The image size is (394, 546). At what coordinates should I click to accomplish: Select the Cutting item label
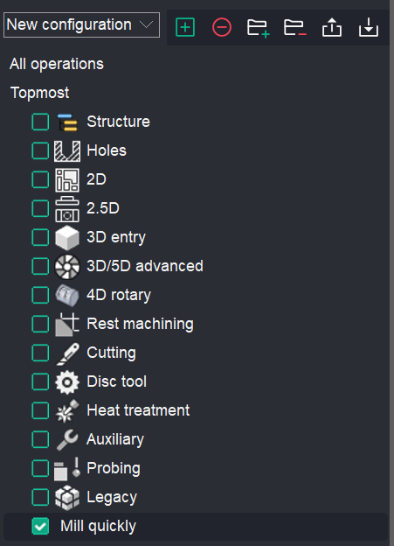(111, 353)
